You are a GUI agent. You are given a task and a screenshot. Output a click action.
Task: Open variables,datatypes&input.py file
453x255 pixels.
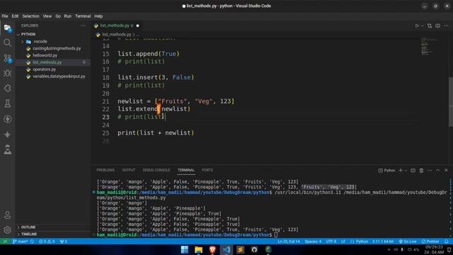point(59,76)
